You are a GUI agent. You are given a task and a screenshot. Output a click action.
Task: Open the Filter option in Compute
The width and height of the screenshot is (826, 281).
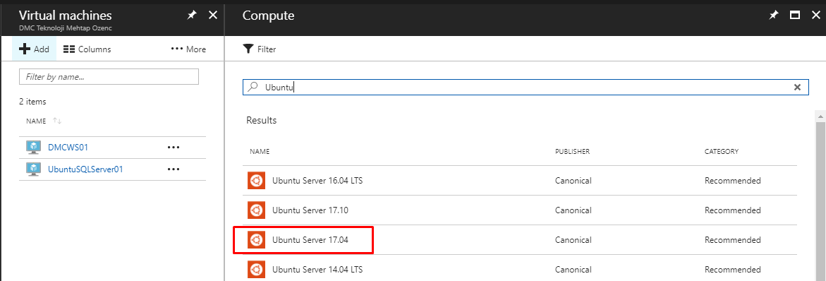tap(259, 49)
